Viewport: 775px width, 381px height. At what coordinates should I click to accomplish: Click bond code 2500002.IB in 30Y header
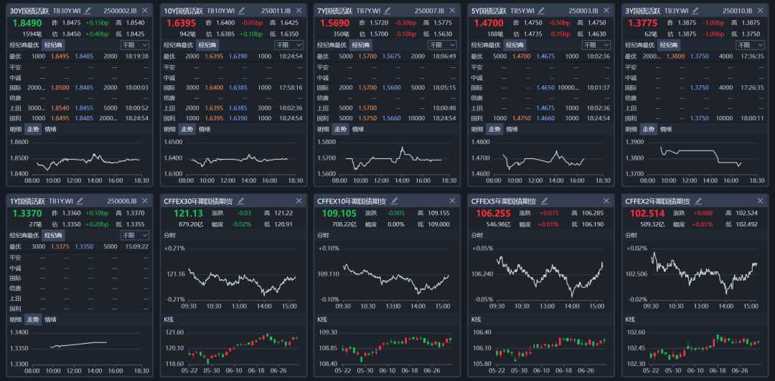click(x=121, y=10)
